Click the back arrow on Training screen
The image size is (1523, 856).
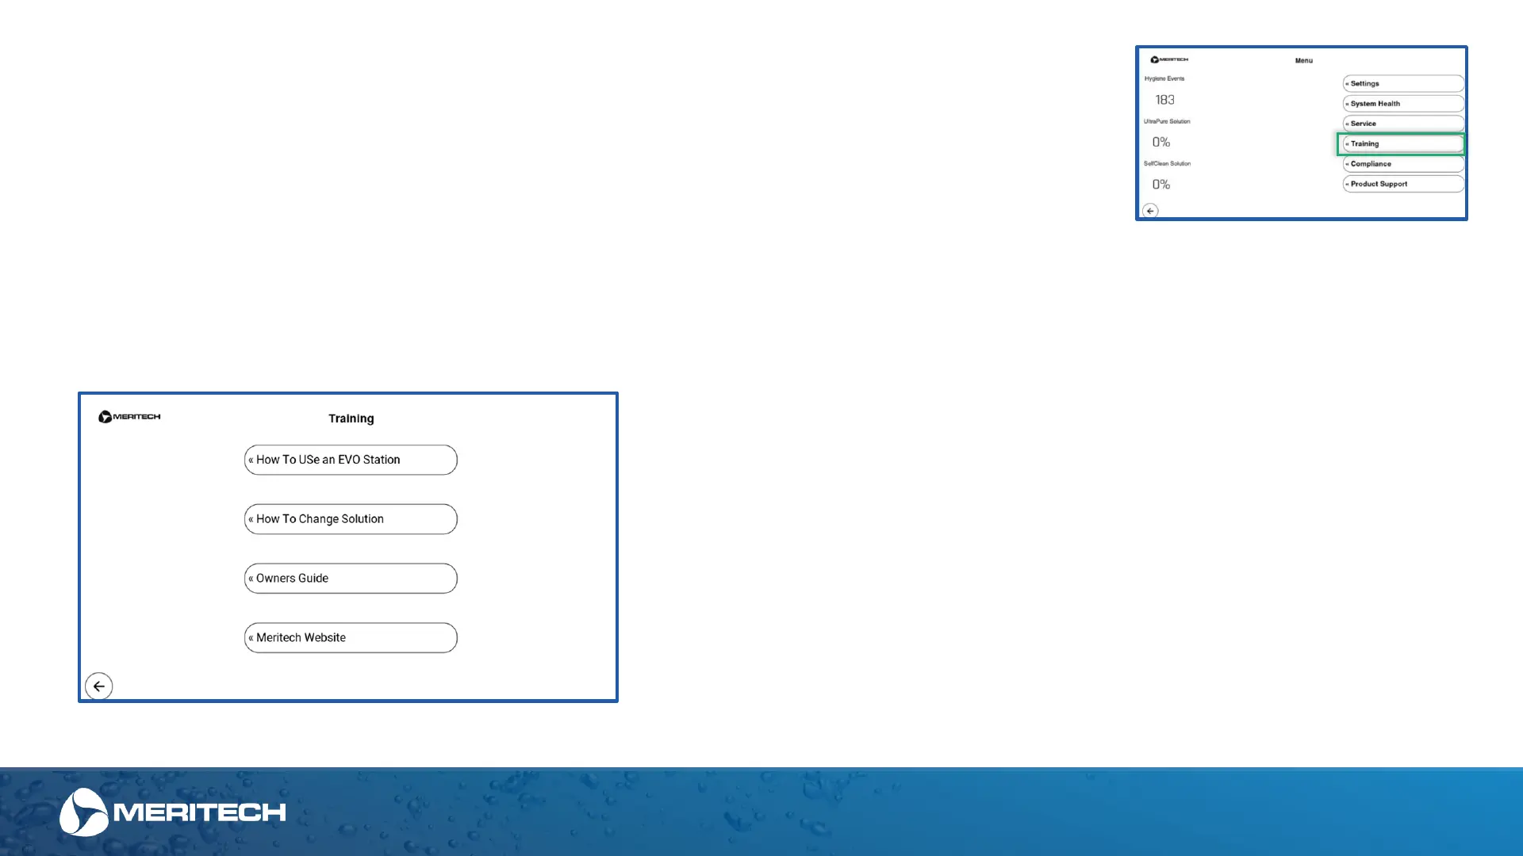click(99, 686)
